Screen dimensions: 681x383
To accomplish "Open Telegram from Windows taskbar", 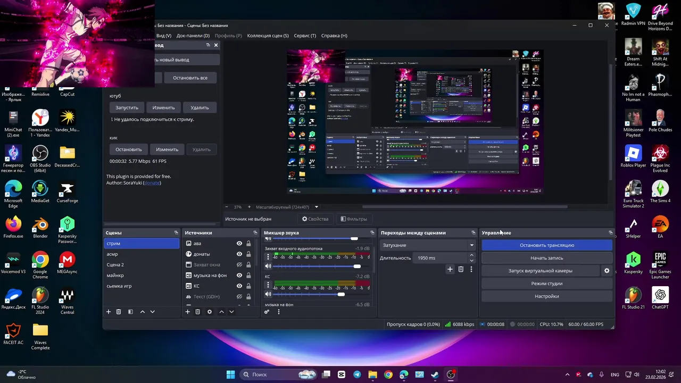I will coord(356,374).
